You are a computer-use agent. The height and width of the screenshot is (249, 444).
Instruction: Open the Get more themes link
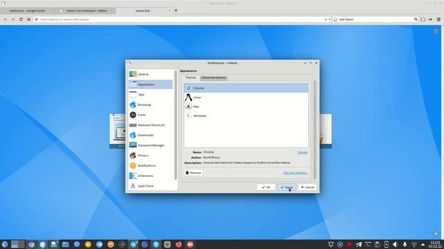(x=296, y=173)
